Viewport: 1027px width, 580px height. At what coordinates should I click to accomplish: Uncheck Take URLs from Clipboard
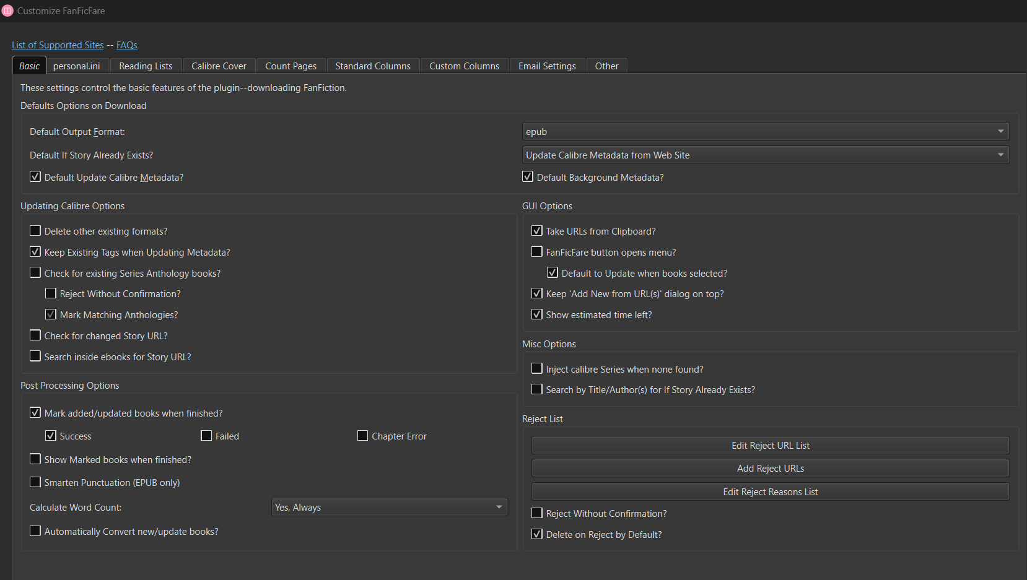click(x=537, y=231)
